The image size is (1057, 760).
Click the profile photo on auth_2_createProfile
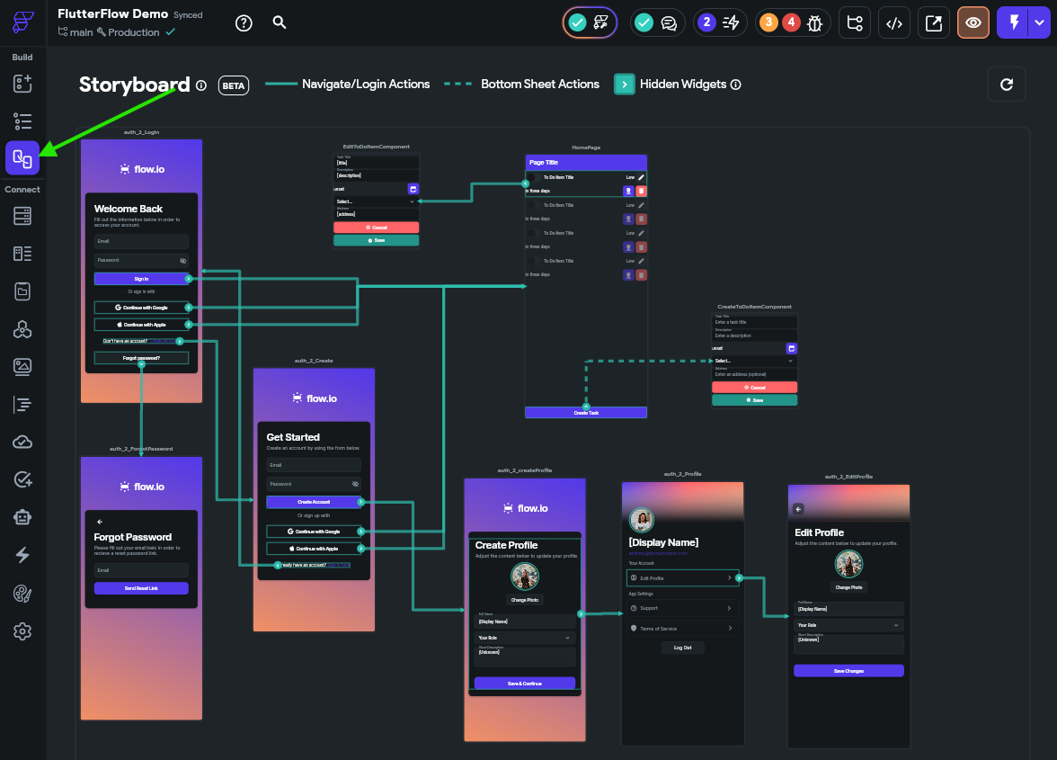click(525, 576)
